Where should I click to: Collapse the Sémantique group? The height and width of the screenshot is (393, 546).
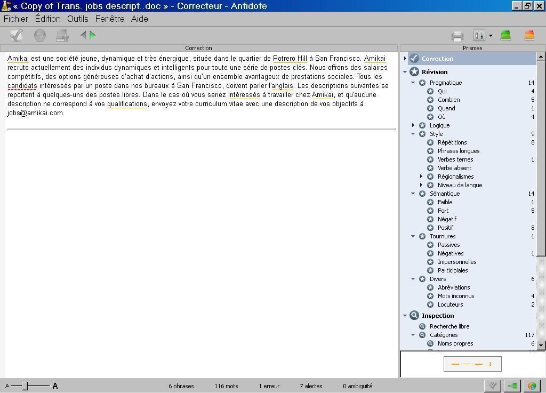pos(413,194)
